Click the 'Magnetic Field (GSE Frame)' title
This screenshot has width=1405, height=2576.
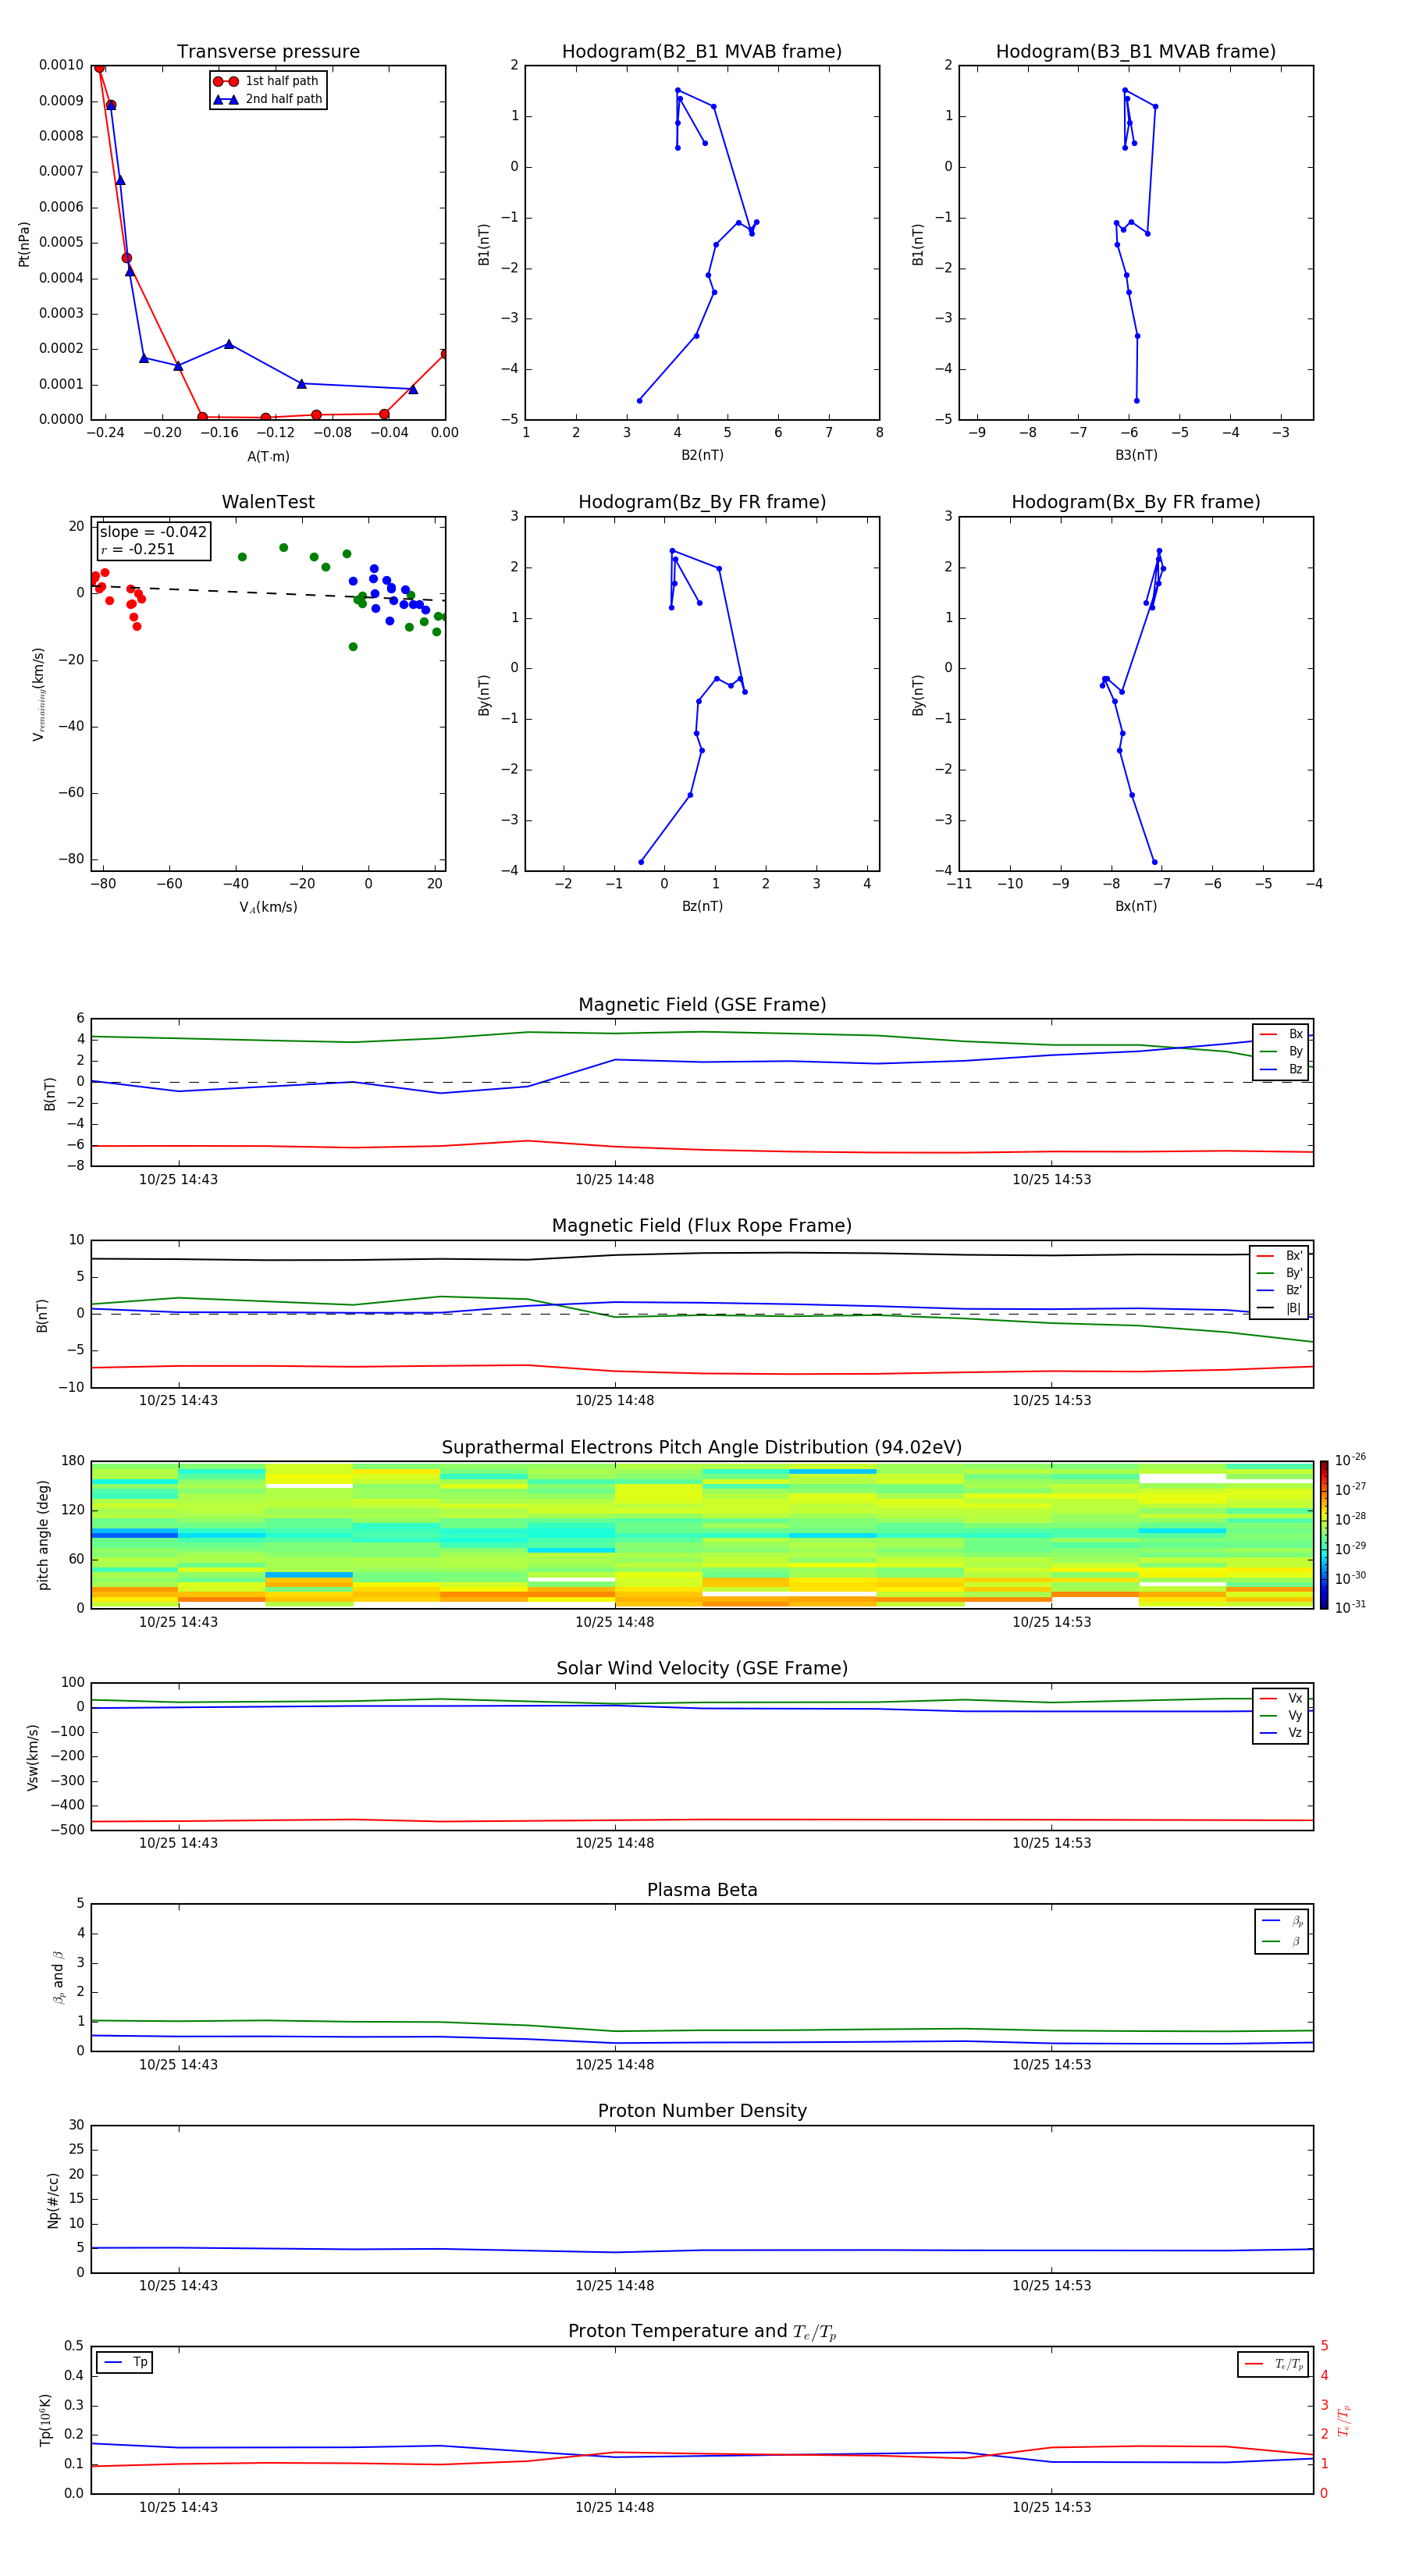point(702,1005)
